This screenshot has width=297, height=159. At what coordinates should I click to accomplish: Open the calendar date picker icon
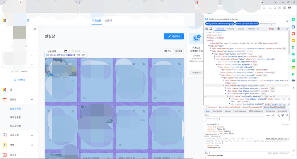[65, 51]
